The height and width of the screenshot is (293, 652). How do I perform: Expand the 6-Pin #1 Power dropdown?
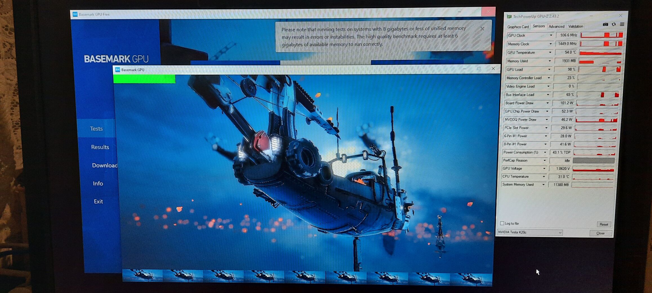pyautogui.click(x=546, y=136)
